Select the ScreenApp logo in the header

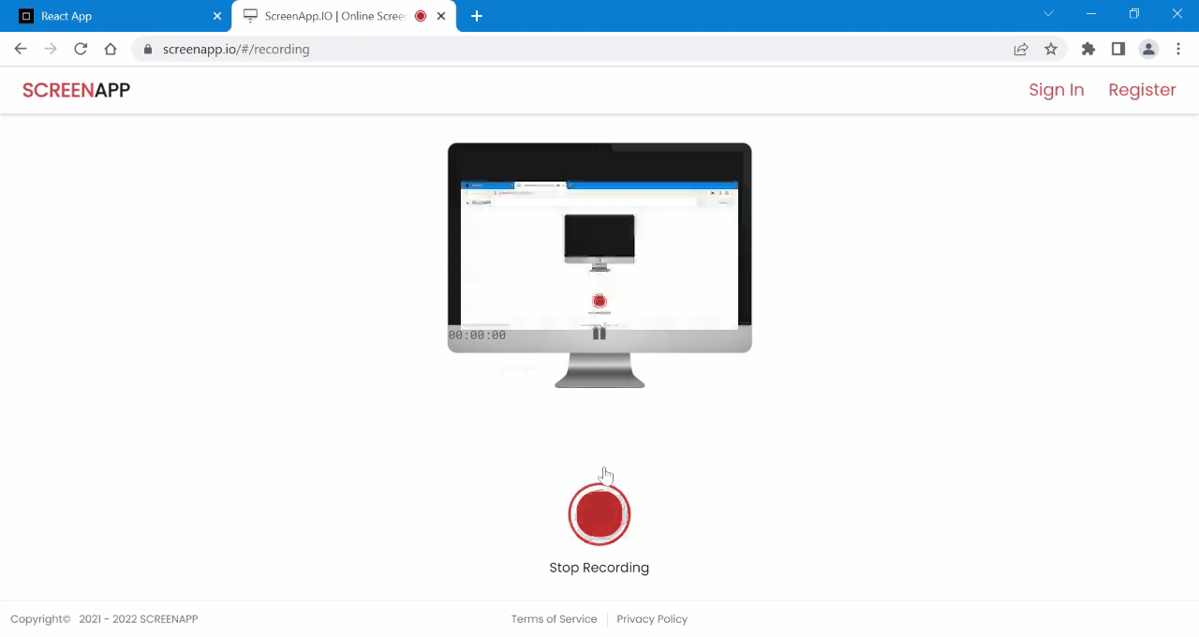coord(75,89)
